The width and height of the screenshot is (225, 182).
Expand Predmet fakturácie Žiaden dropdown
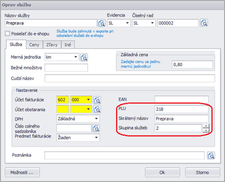96,137
